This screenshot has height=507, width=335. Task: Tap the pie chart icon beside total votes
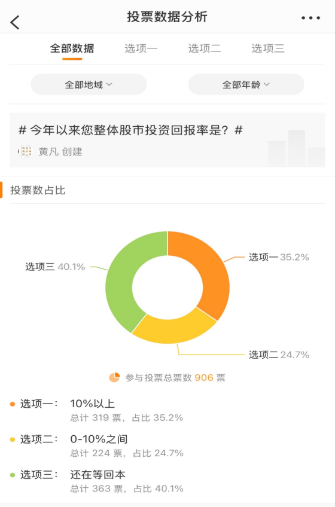point(115,377)
